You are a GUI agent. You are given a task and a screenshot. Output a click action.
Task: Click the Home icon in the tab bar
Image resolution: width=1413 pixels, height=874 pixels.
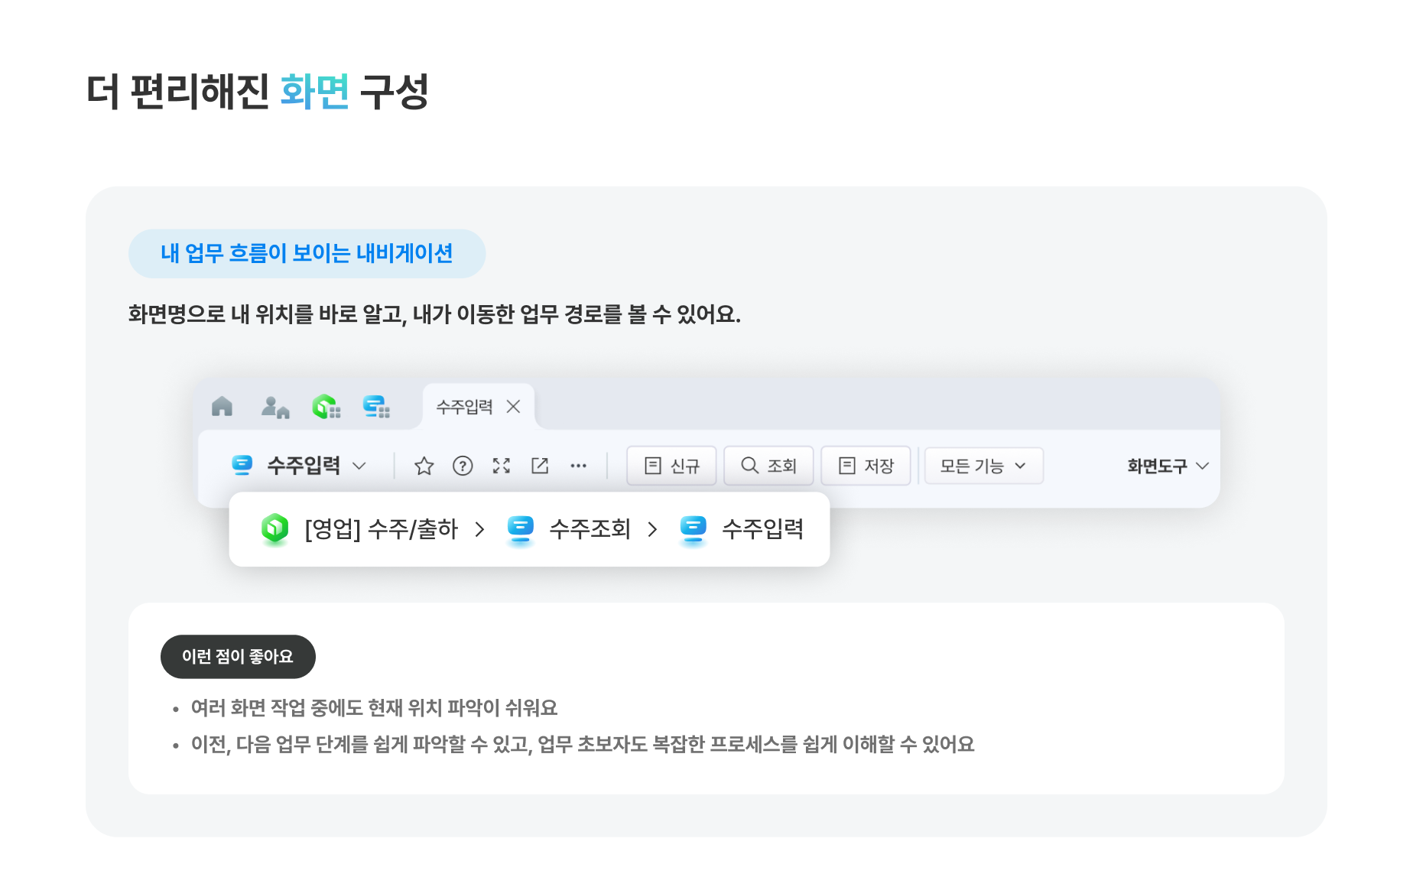222,408
